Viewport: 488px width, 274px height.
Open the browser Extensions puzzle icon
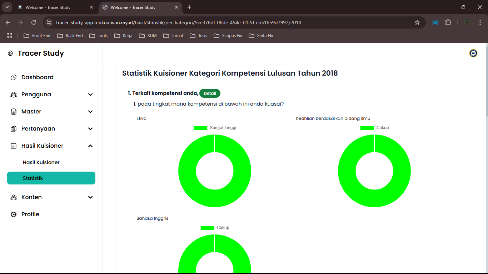448,22
